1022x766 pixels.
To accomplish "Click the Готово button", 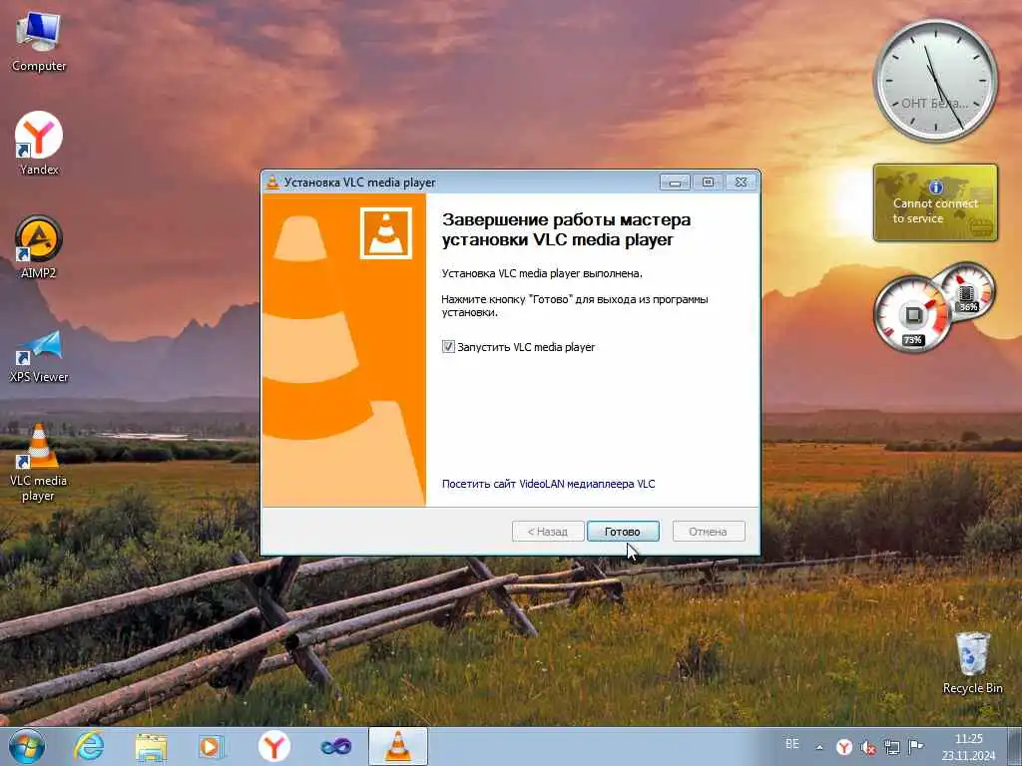I will (623, 532).
